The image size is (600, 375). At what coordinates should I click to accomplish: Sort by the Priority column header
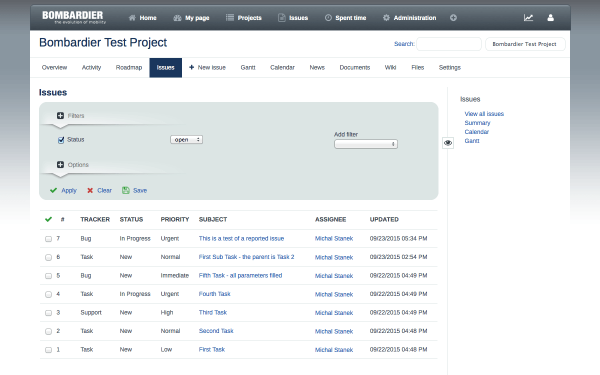click(x=175, y=219)
